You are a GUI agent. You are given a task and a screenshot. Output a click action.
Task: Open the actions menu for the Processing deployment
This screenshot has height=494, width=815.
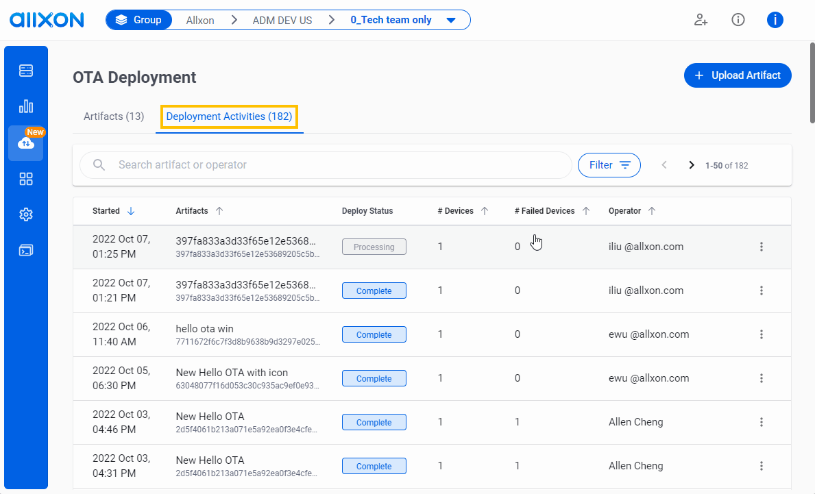point(762,246)
